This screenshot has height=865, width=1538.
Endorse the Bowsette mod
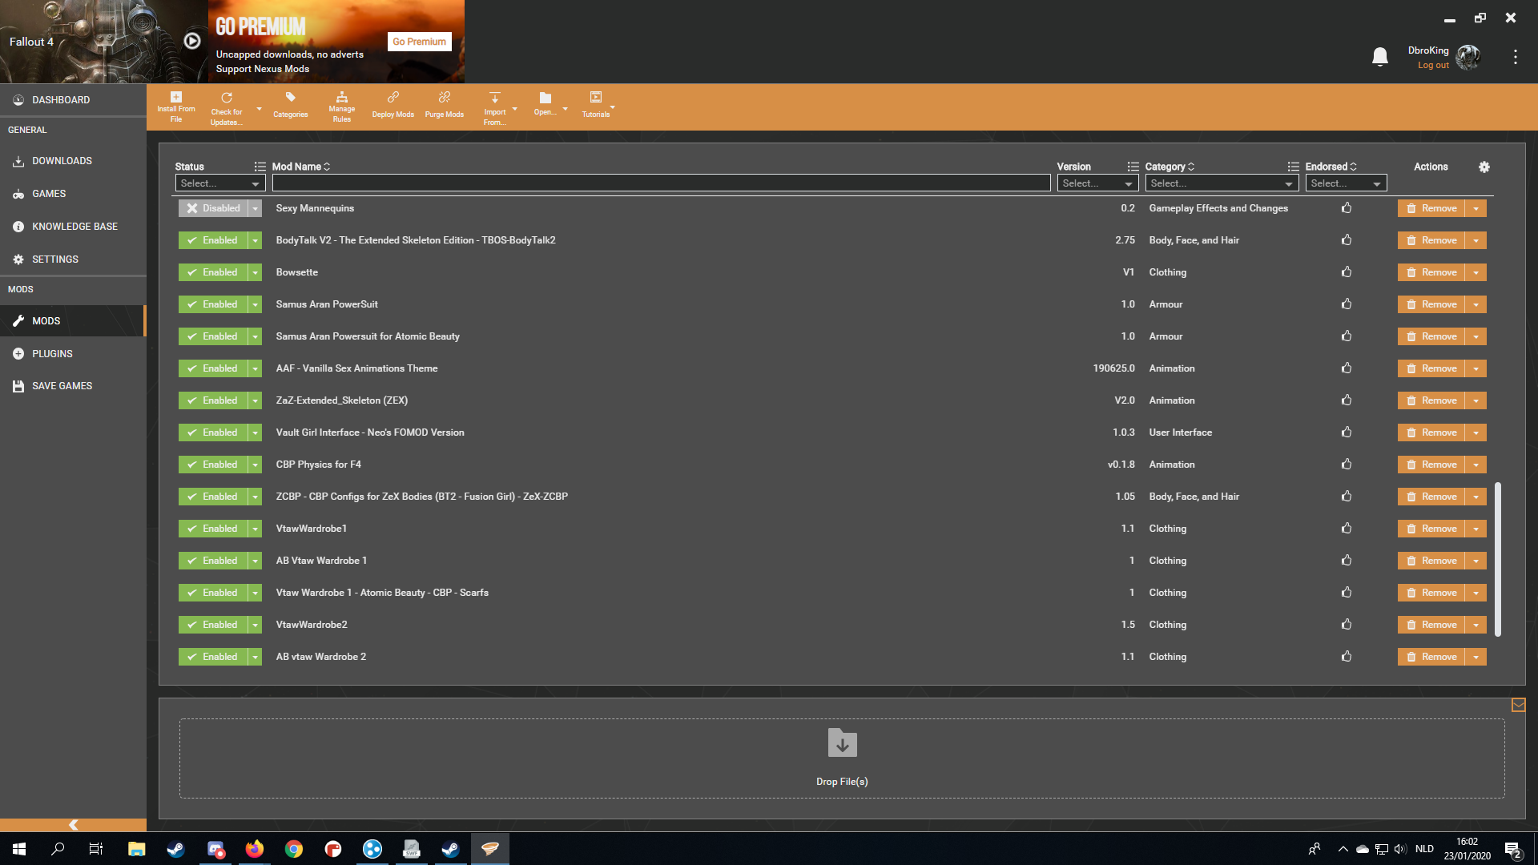1347,272
